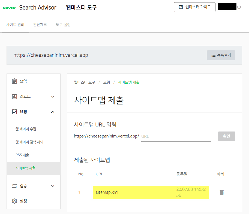Select the NAVER logo
This screenshot has width=249, height=214.
coord(10,7)
